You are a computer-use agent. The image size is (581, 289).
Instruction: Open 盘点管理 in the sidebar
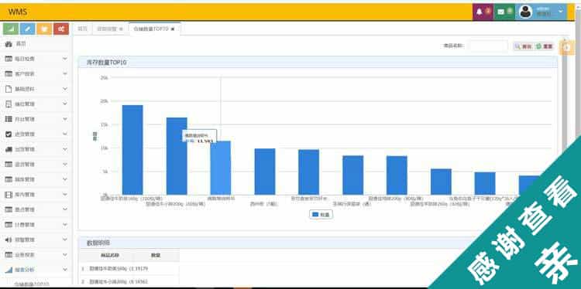coord(36,209)
